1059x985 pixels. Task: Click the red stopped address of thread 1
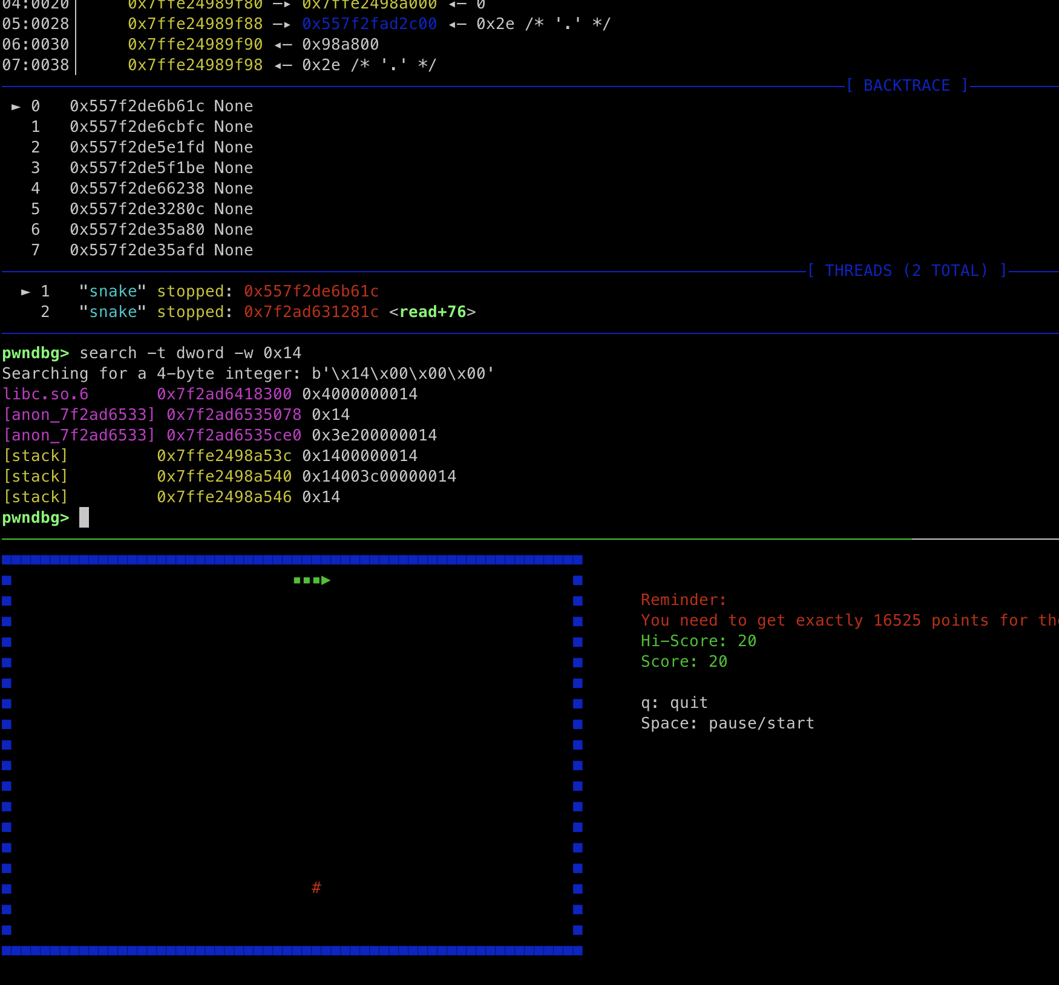312,291
